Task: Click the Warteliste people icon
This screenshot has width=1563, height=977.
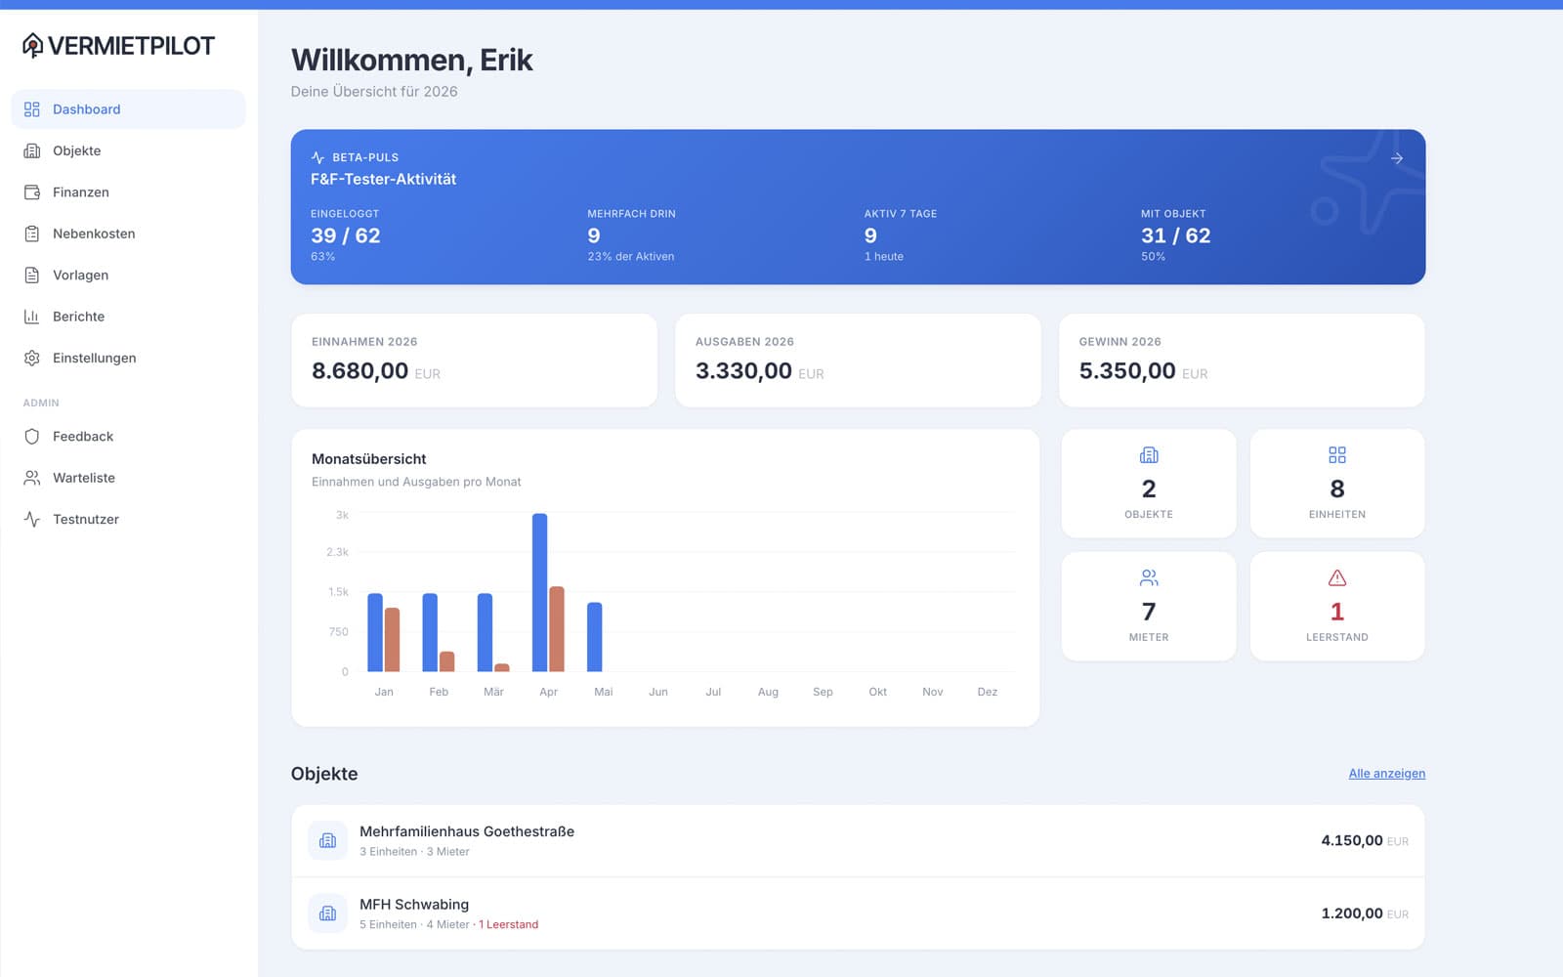Action: pos(32,478)
